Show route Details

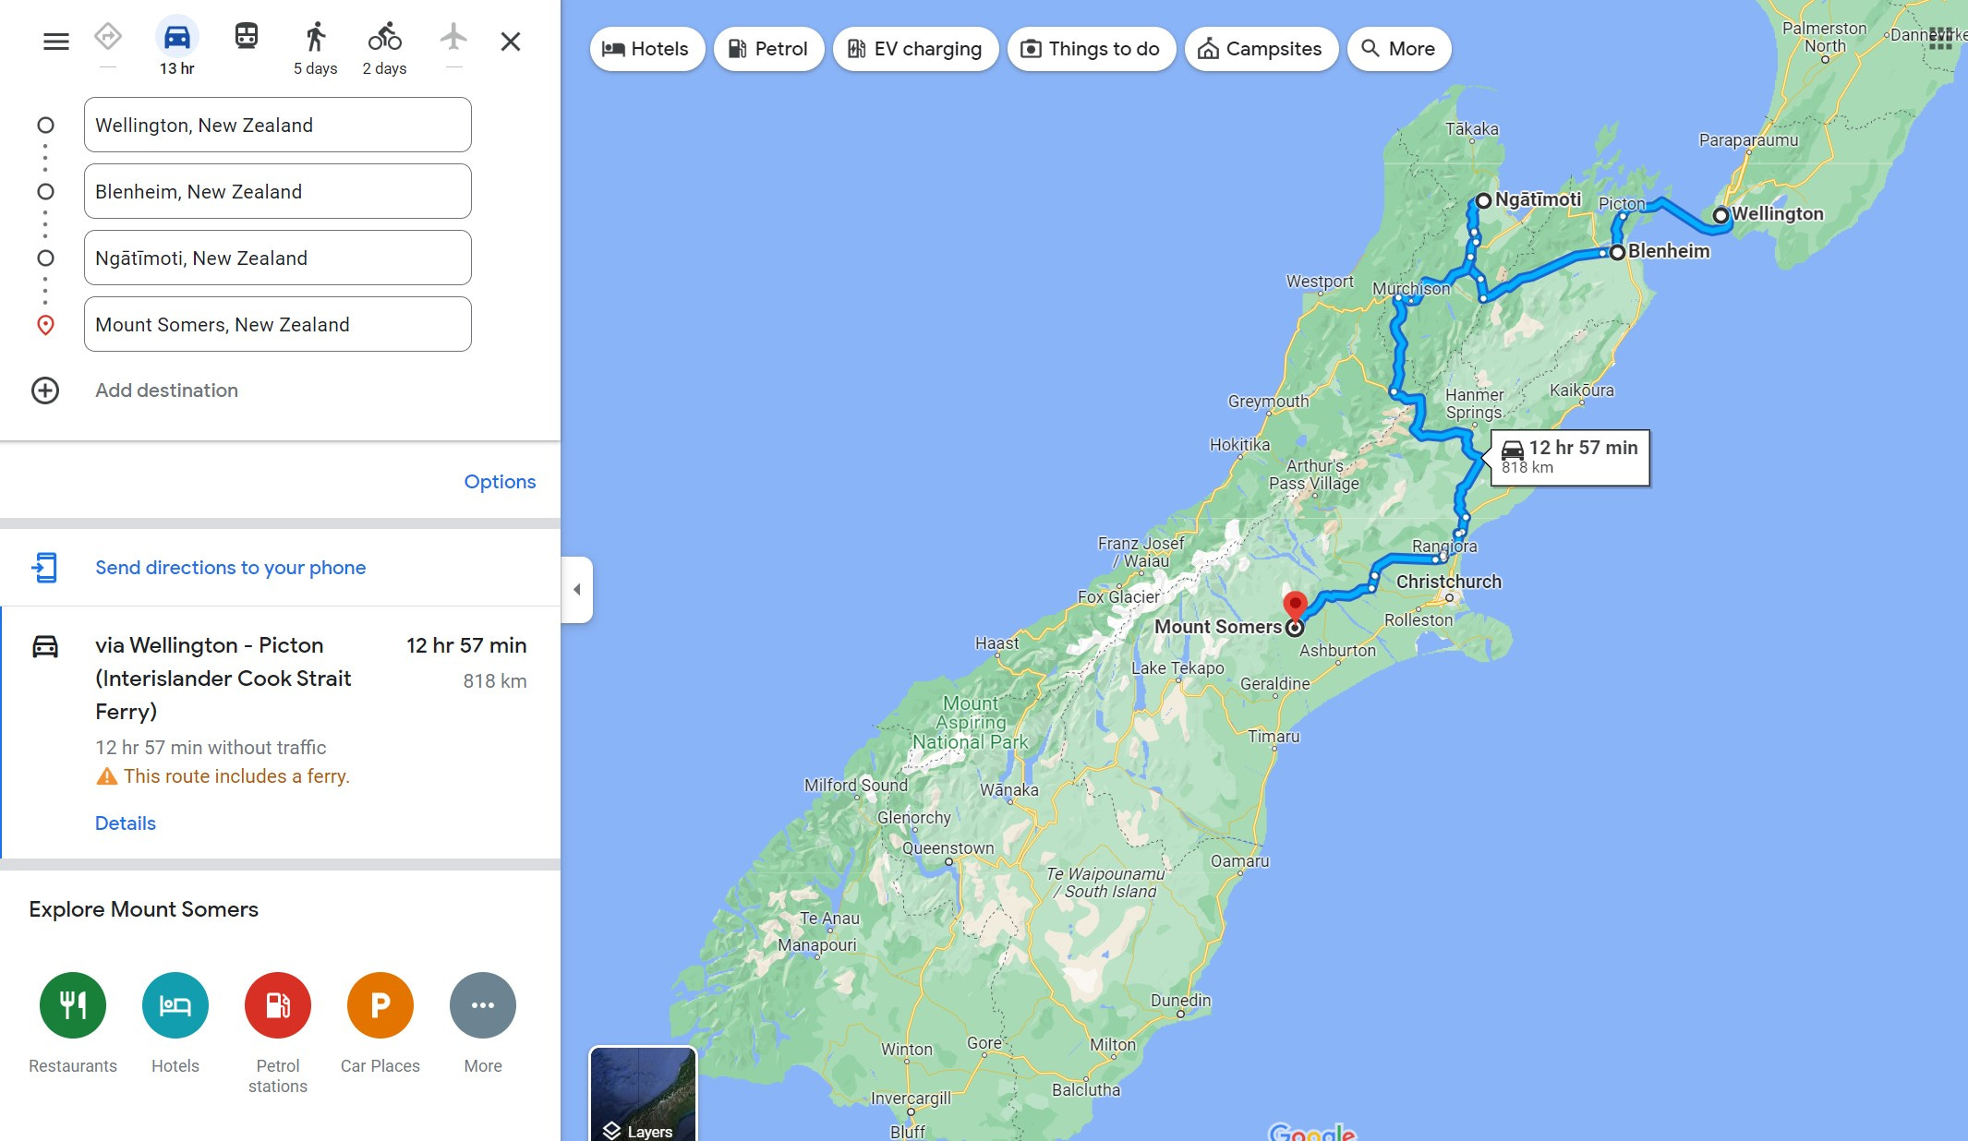pos(126,823)
